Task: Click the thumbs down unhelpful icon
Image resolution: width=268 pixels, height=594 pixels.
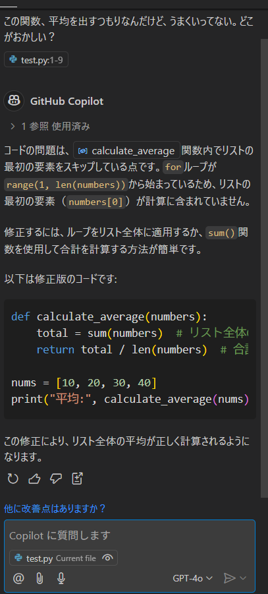Action: point(56,479)
